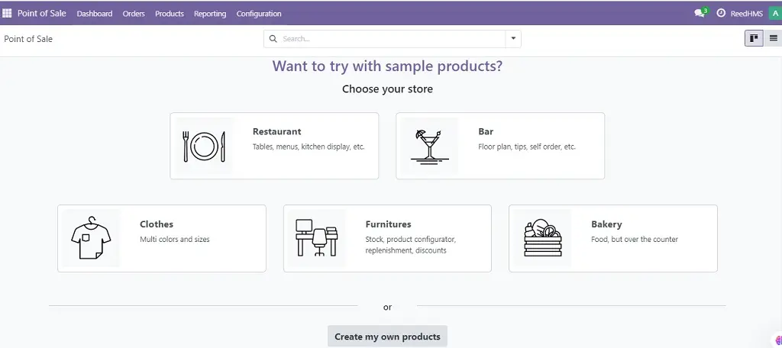Click the Clothes t-shirt icon
Screen dimensions: 782x348
91,238
